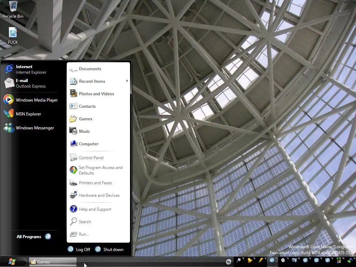Image resolution: width=356 pixels, height=267 pixels.
Task: Click the yellow bell tile in taskbar
Action: tap(250, 260)
